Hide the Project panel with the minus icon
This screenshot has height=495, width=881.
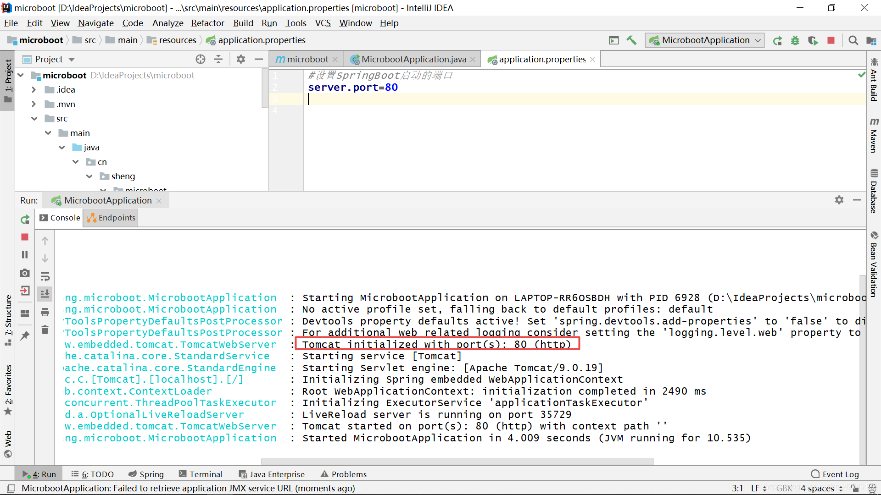tap(259, 59)
